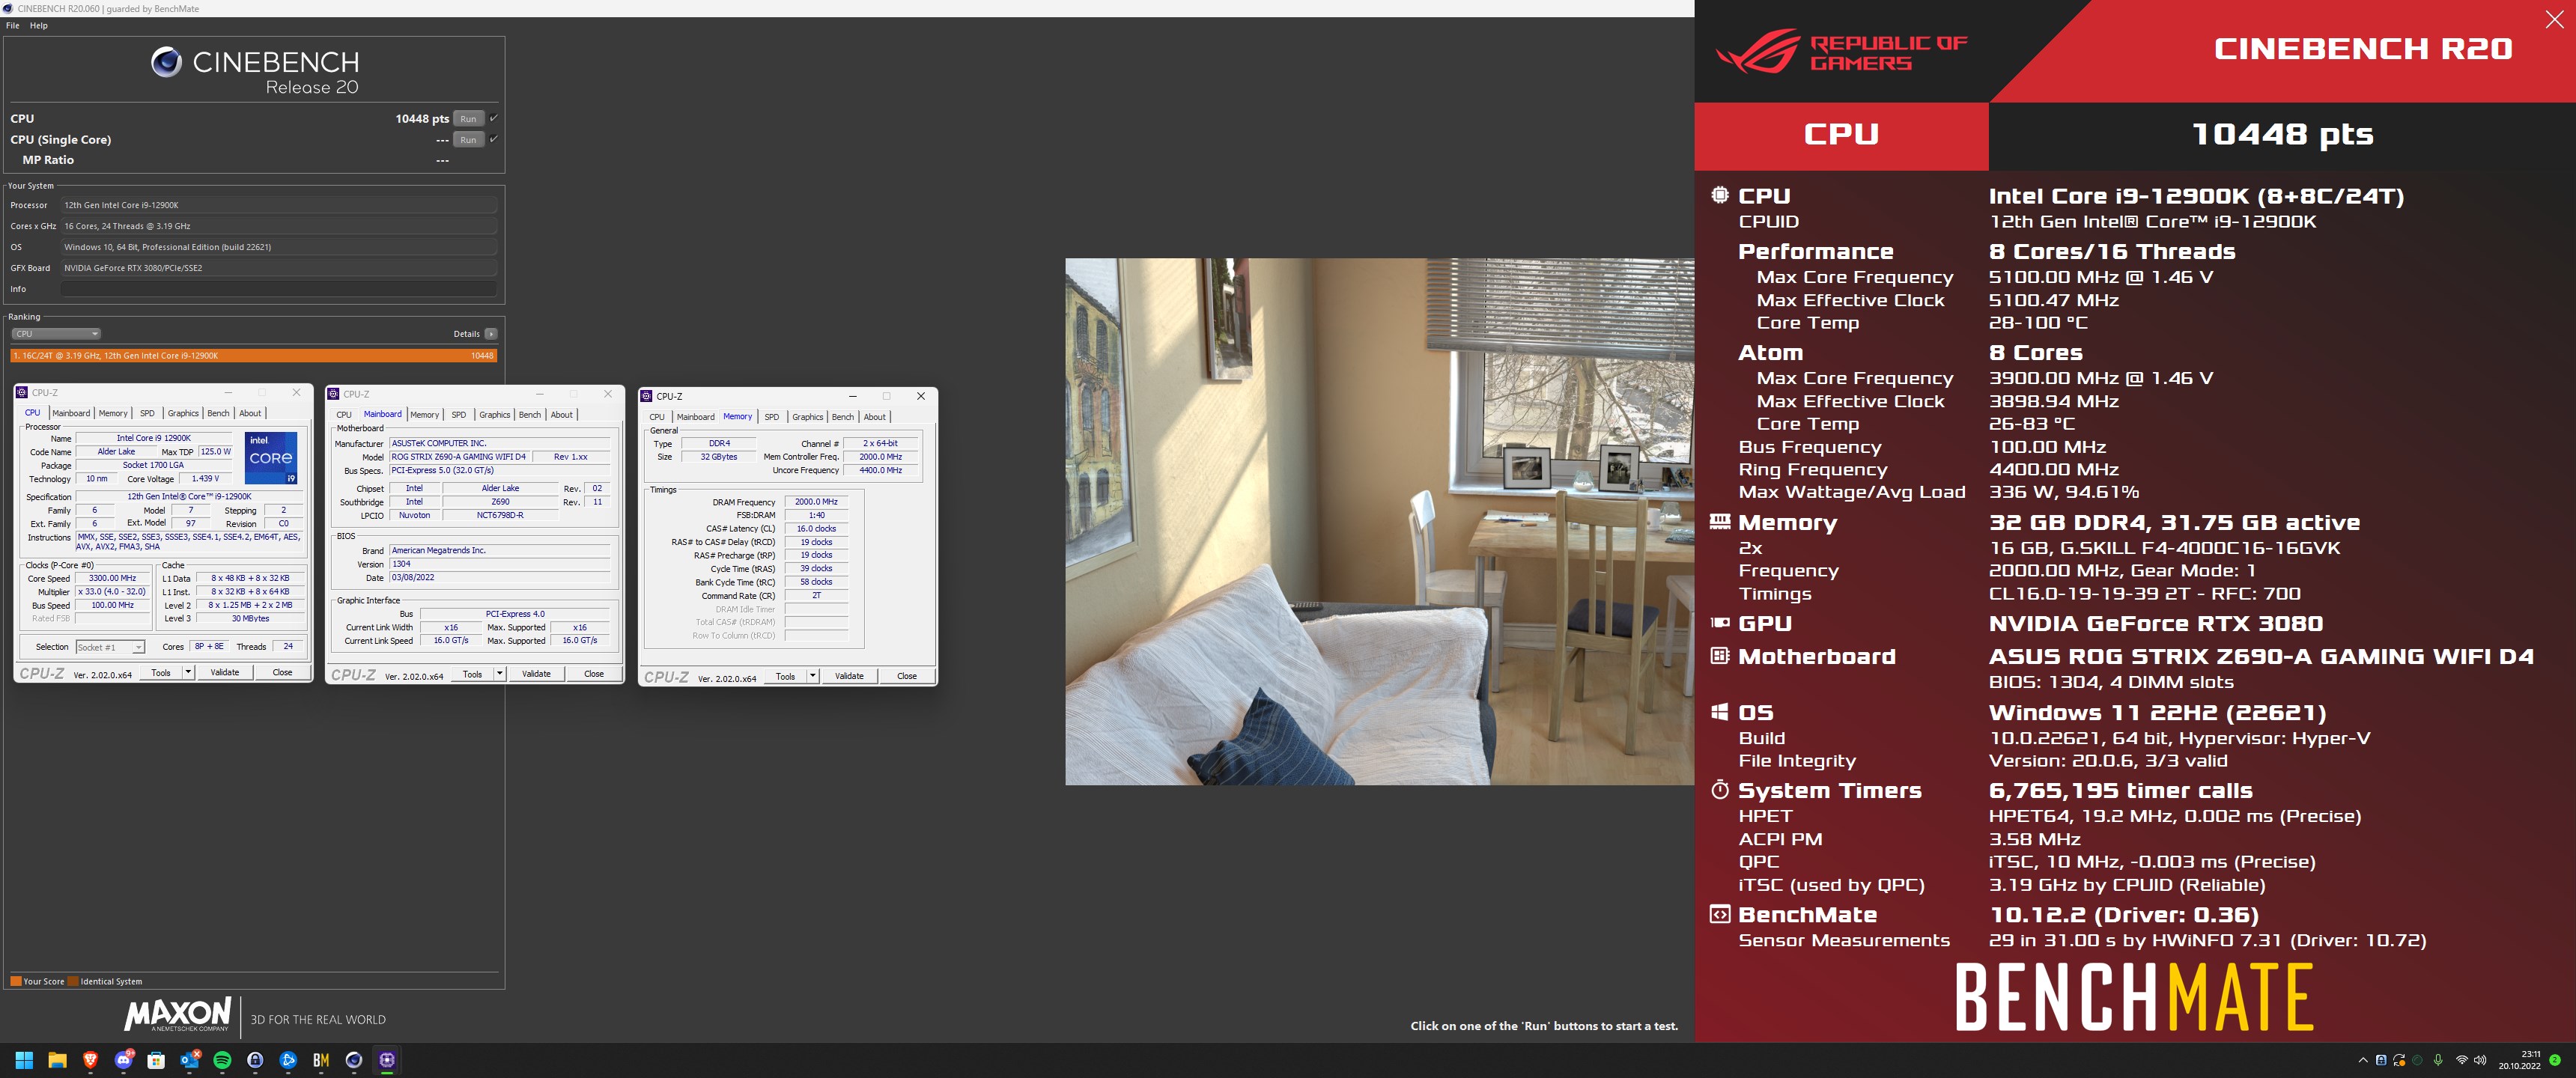This screenshot has width=2576, height=1078.
Task: Open Microsoft Store from the taskbar
Action: point(156,1060)
